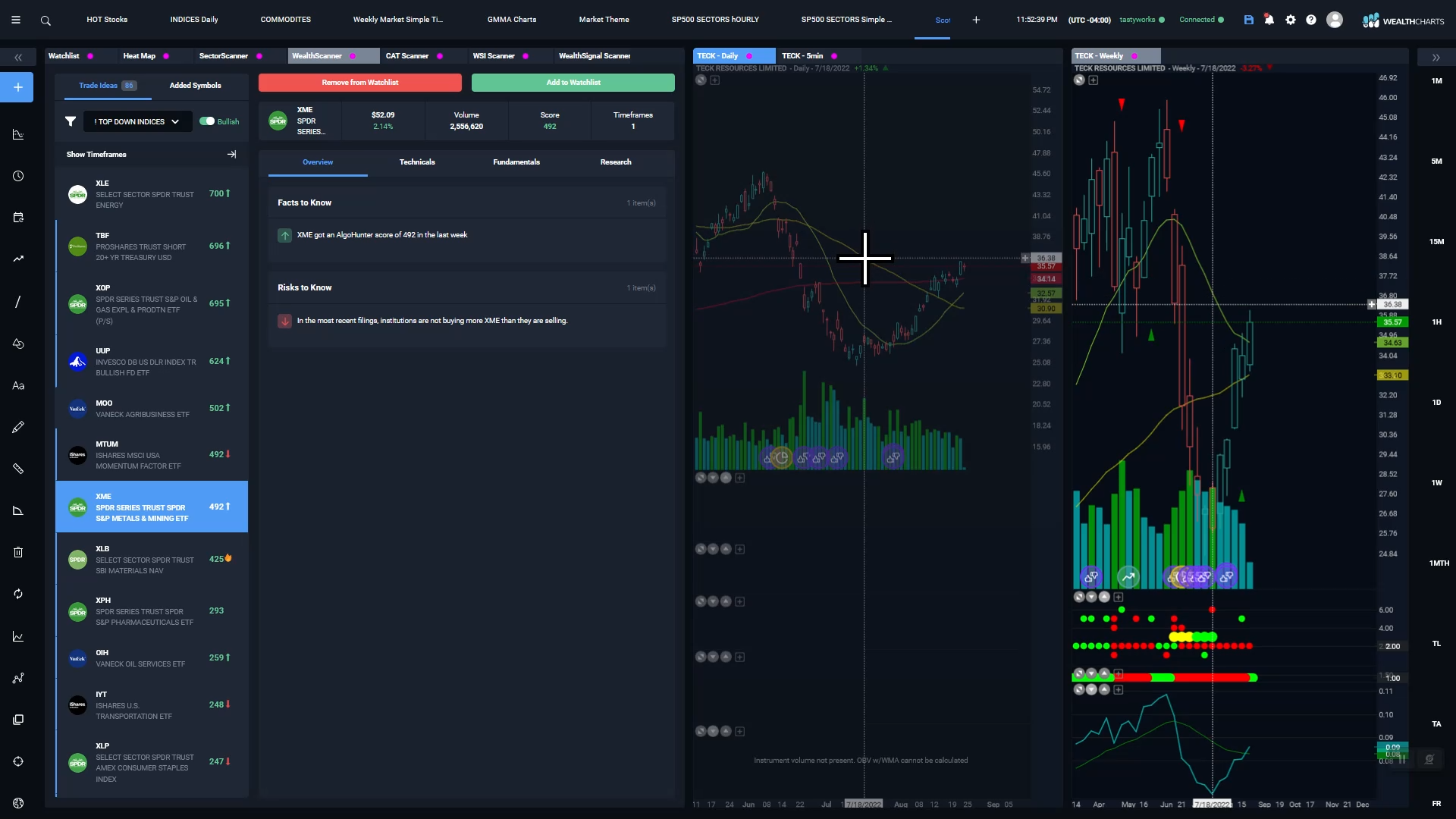Open the search magnifier in top bar
This screenshot has height=819, width=1456.
coord(45,20)
